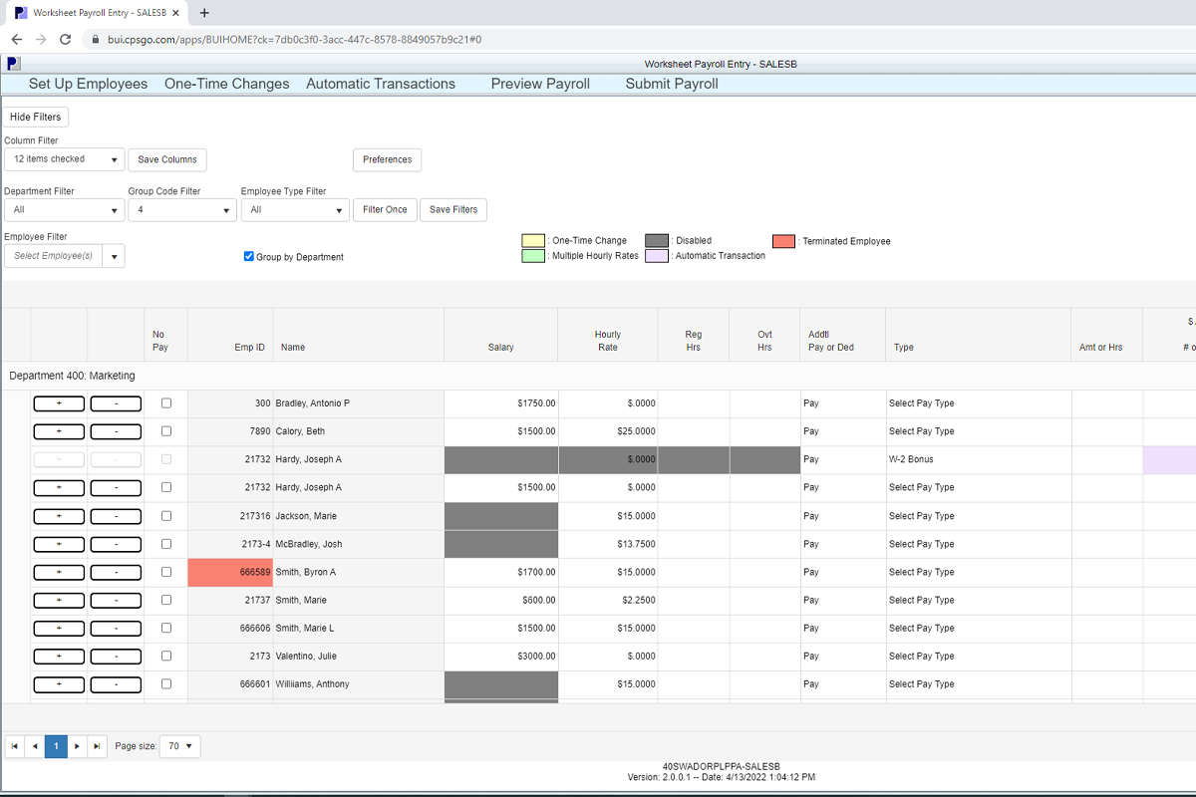The height and width of the screenshot is (797, 1196).
Task: Go to the previous page
Action: pyautogui.click(x=35, y=746)
